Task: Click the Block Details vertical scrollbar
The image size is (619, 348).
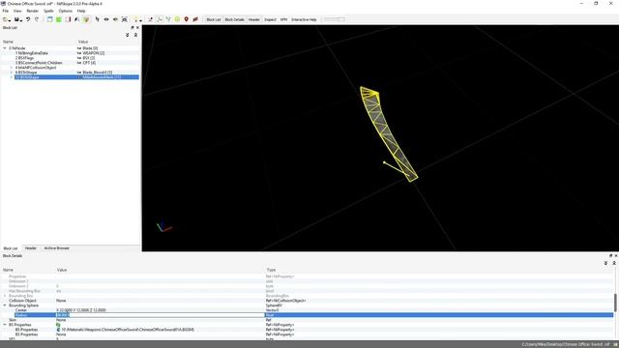Action: point(615,303)
